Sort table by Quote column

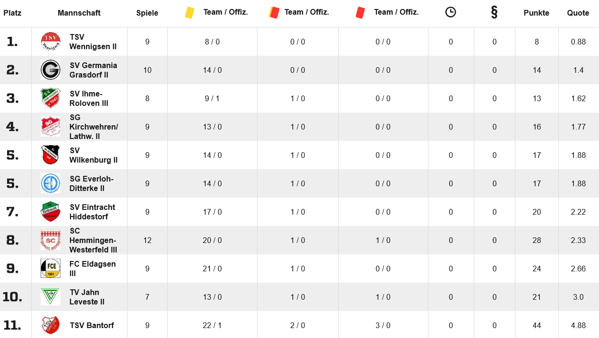pos(578,13)
